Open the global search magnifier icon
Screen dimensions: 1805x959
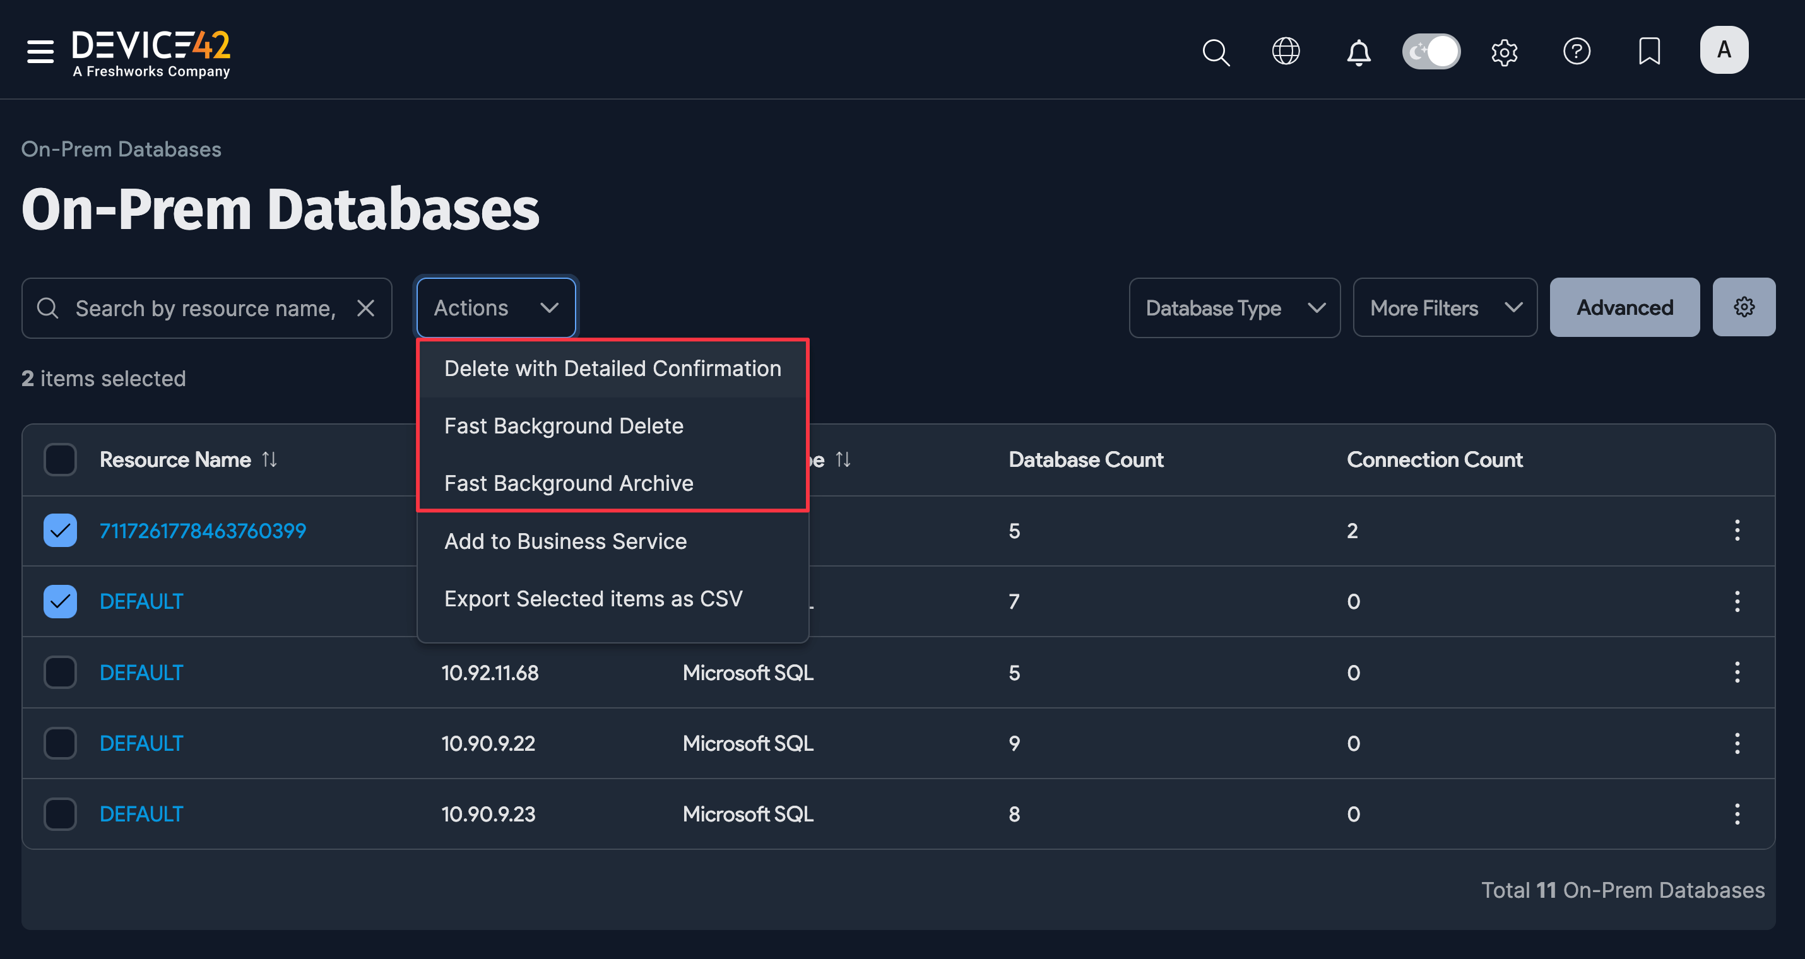point(1216,52)
